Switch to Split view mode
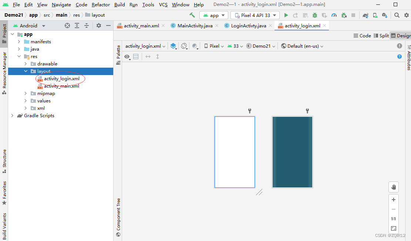 pyautogui.click(x=381, y=35)
